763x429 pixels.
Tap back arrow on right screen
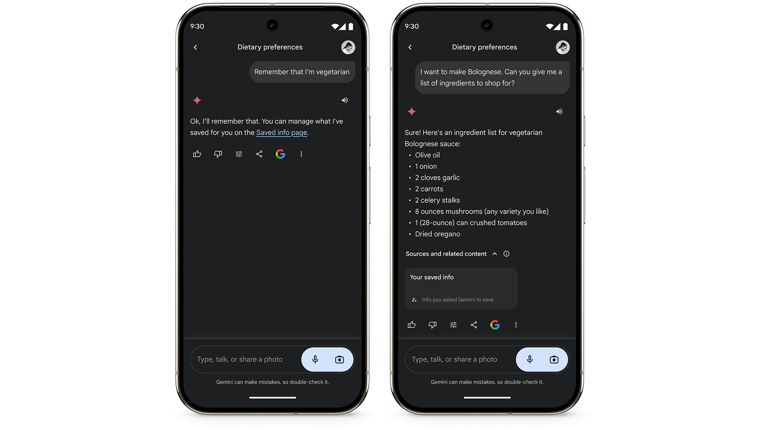411,47
